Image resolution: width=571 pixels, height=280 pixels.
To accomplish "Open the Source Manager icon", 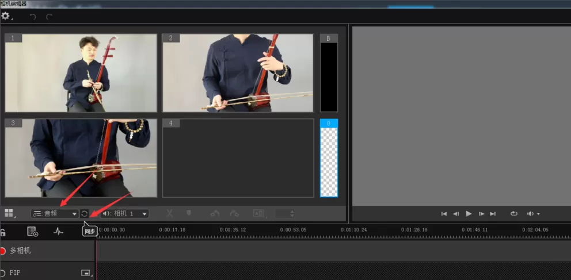I will point(32,232).
